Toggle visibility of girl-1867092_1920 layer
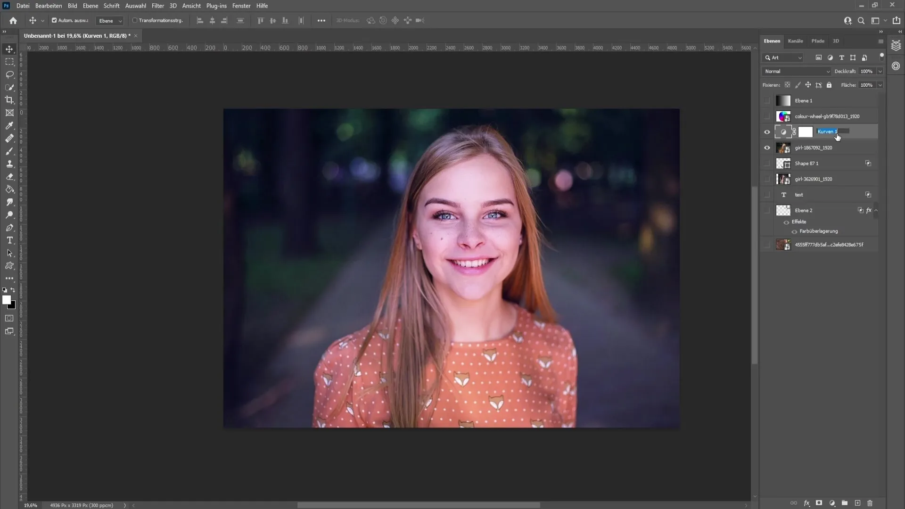 click(768, 148)
